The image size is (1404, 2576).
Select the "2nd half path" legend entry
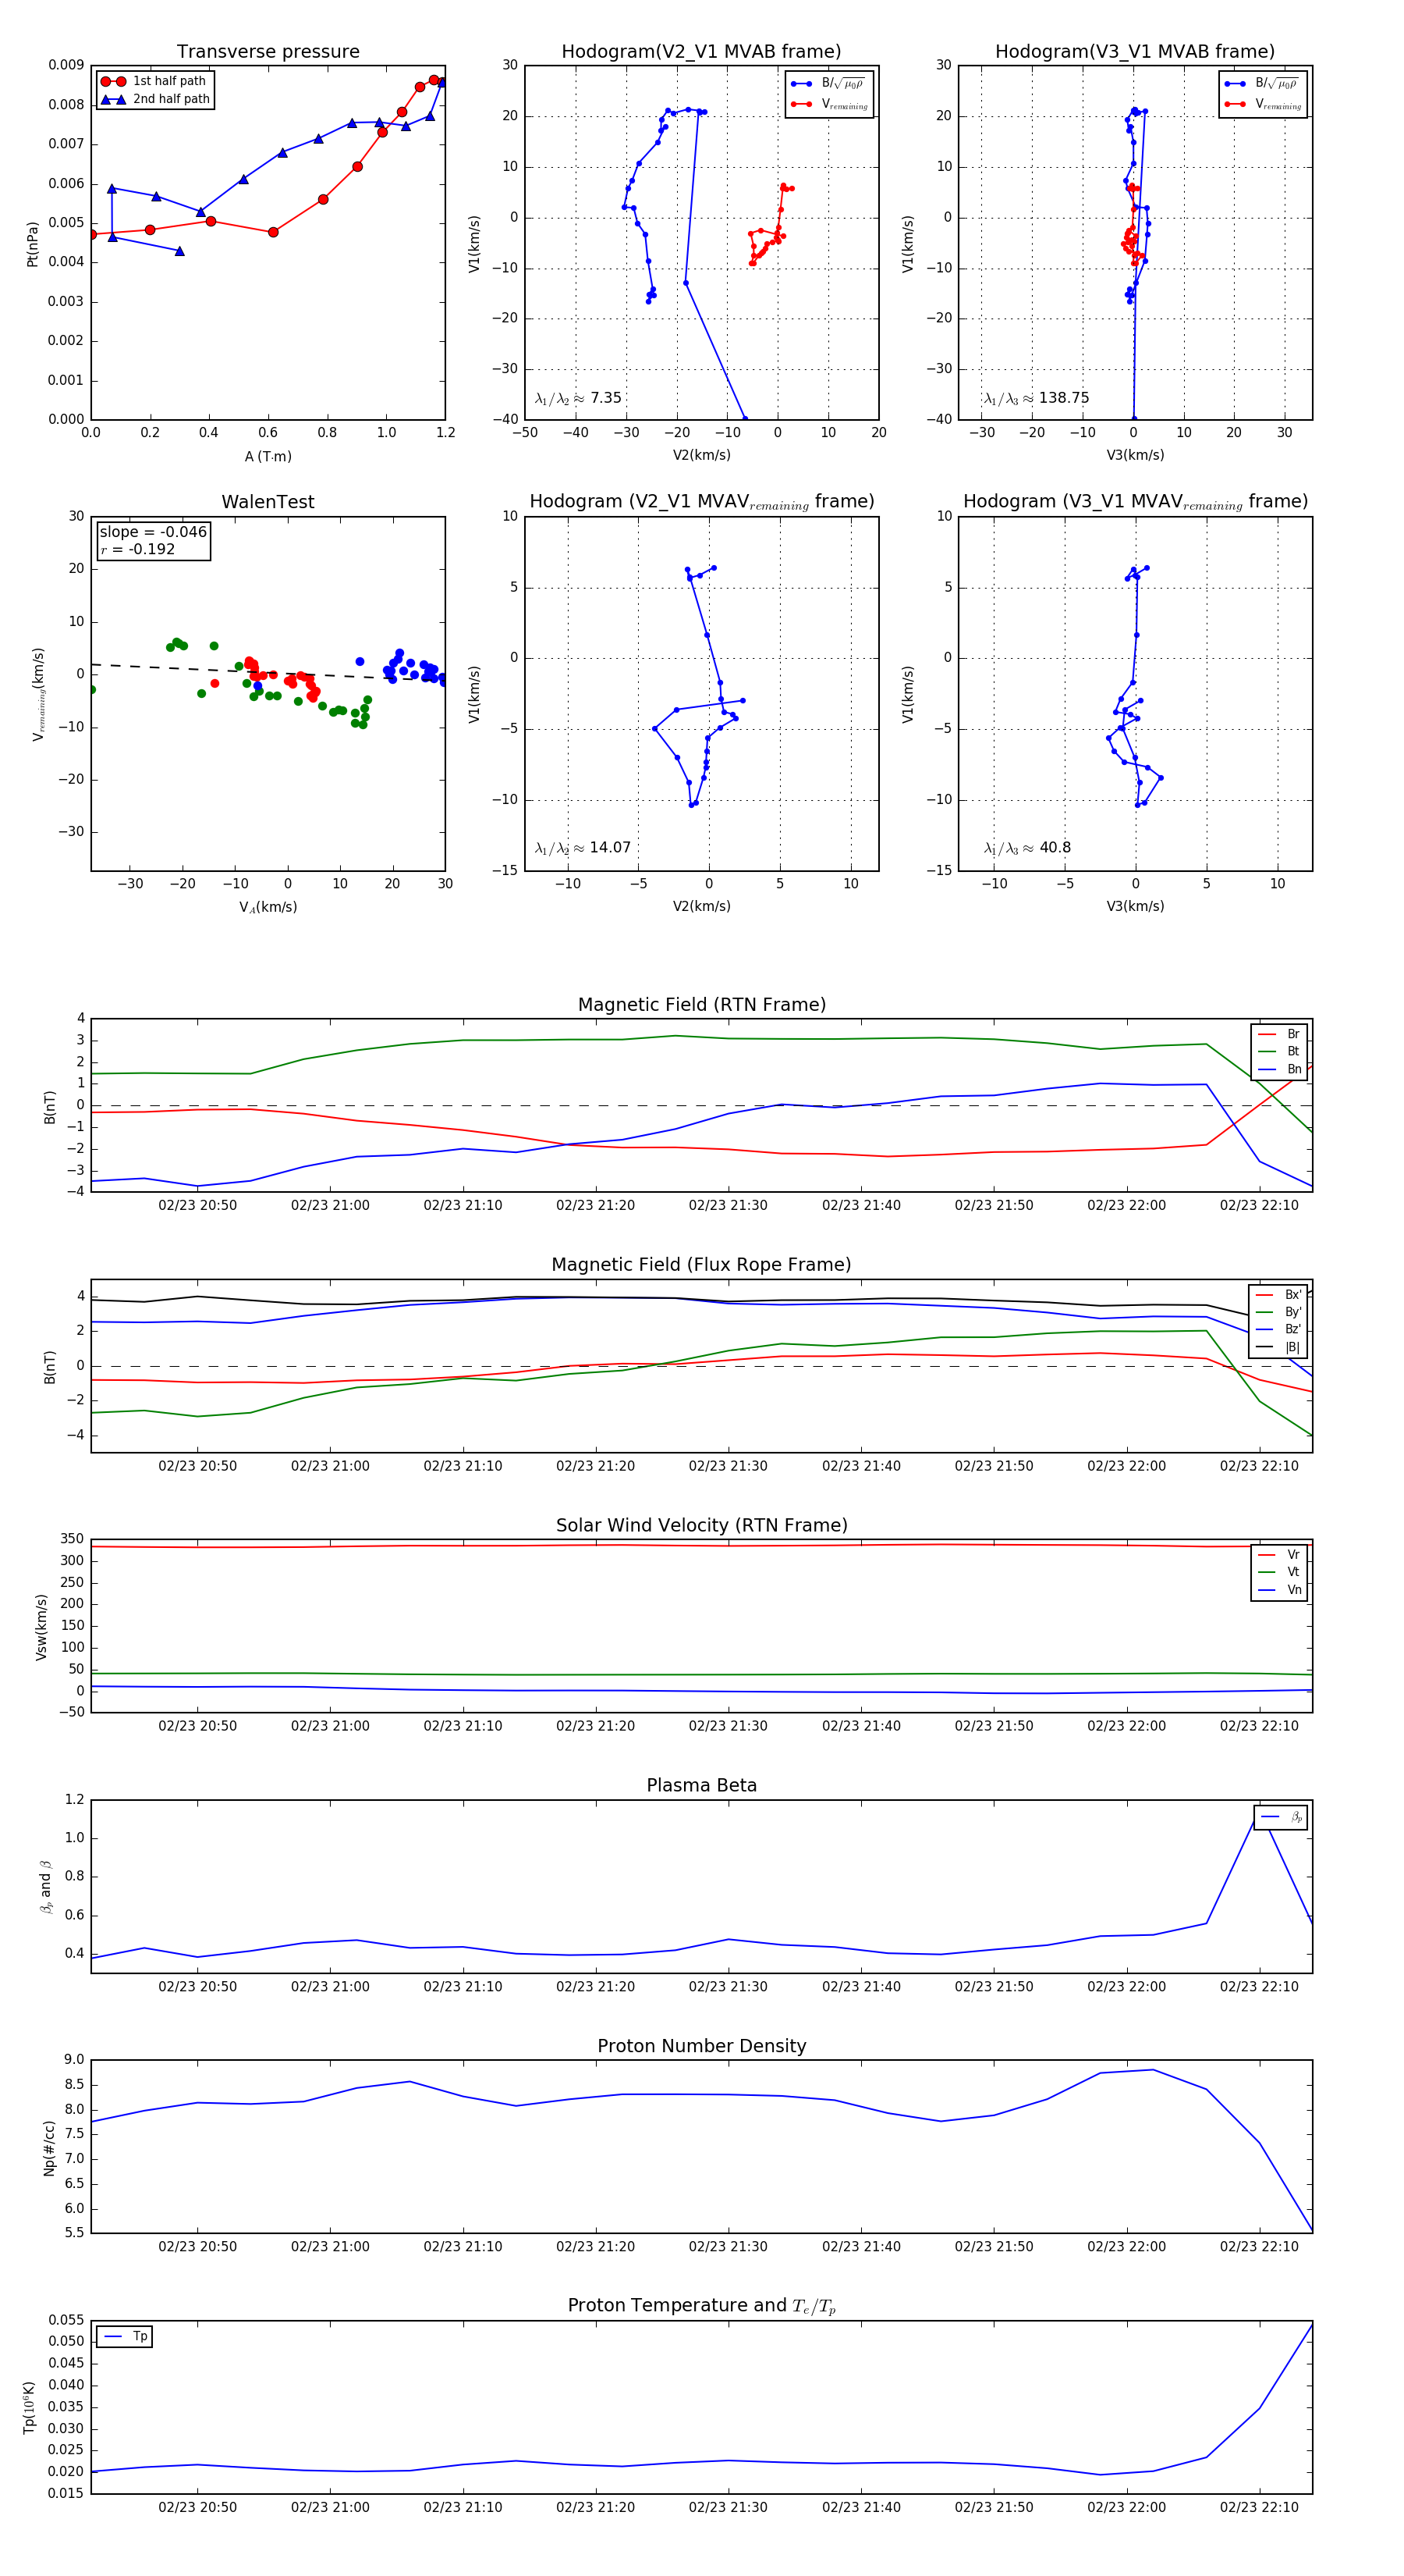point(155,99)
